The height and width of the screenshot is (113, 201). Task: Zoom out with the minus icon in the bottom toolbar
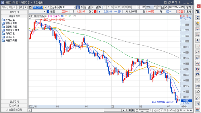pos(184,110)
